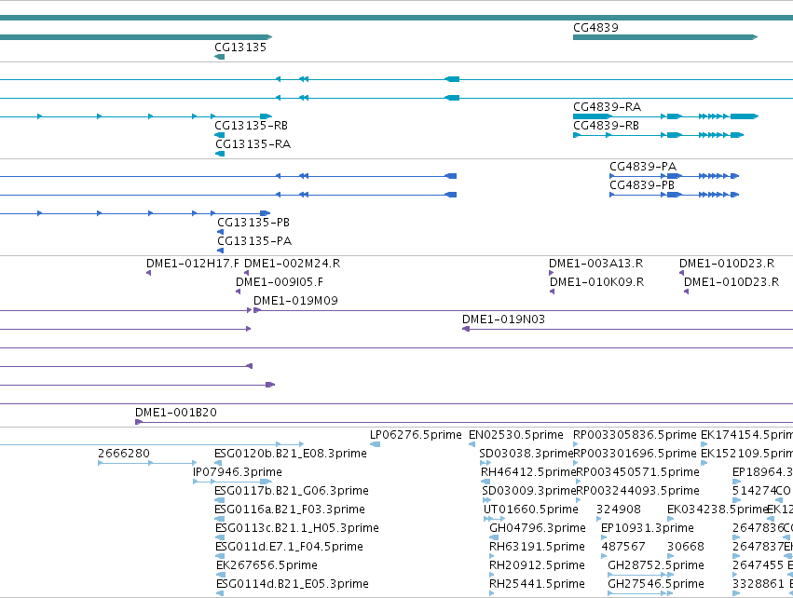Click the DME1-003A13.R clone label
The height and width of the screenshot is (598, 793).
point(595,264)
